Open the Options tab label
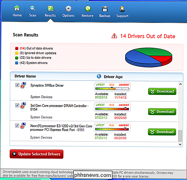Image resolution: width=187 pixels, height=180 pixels. (68, 15)
